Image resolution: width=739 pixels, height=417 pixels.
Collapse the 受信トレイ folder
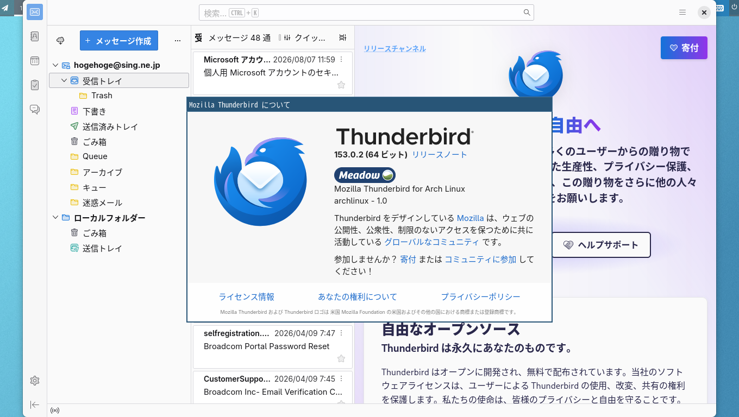[x=64, y=81]
